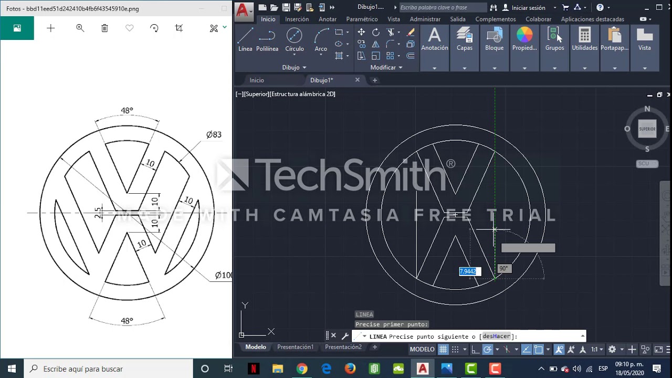Click the Erase (Borrar) tool
The width and height of the screenshot is (672, 378).
click(x=411, y=32)
